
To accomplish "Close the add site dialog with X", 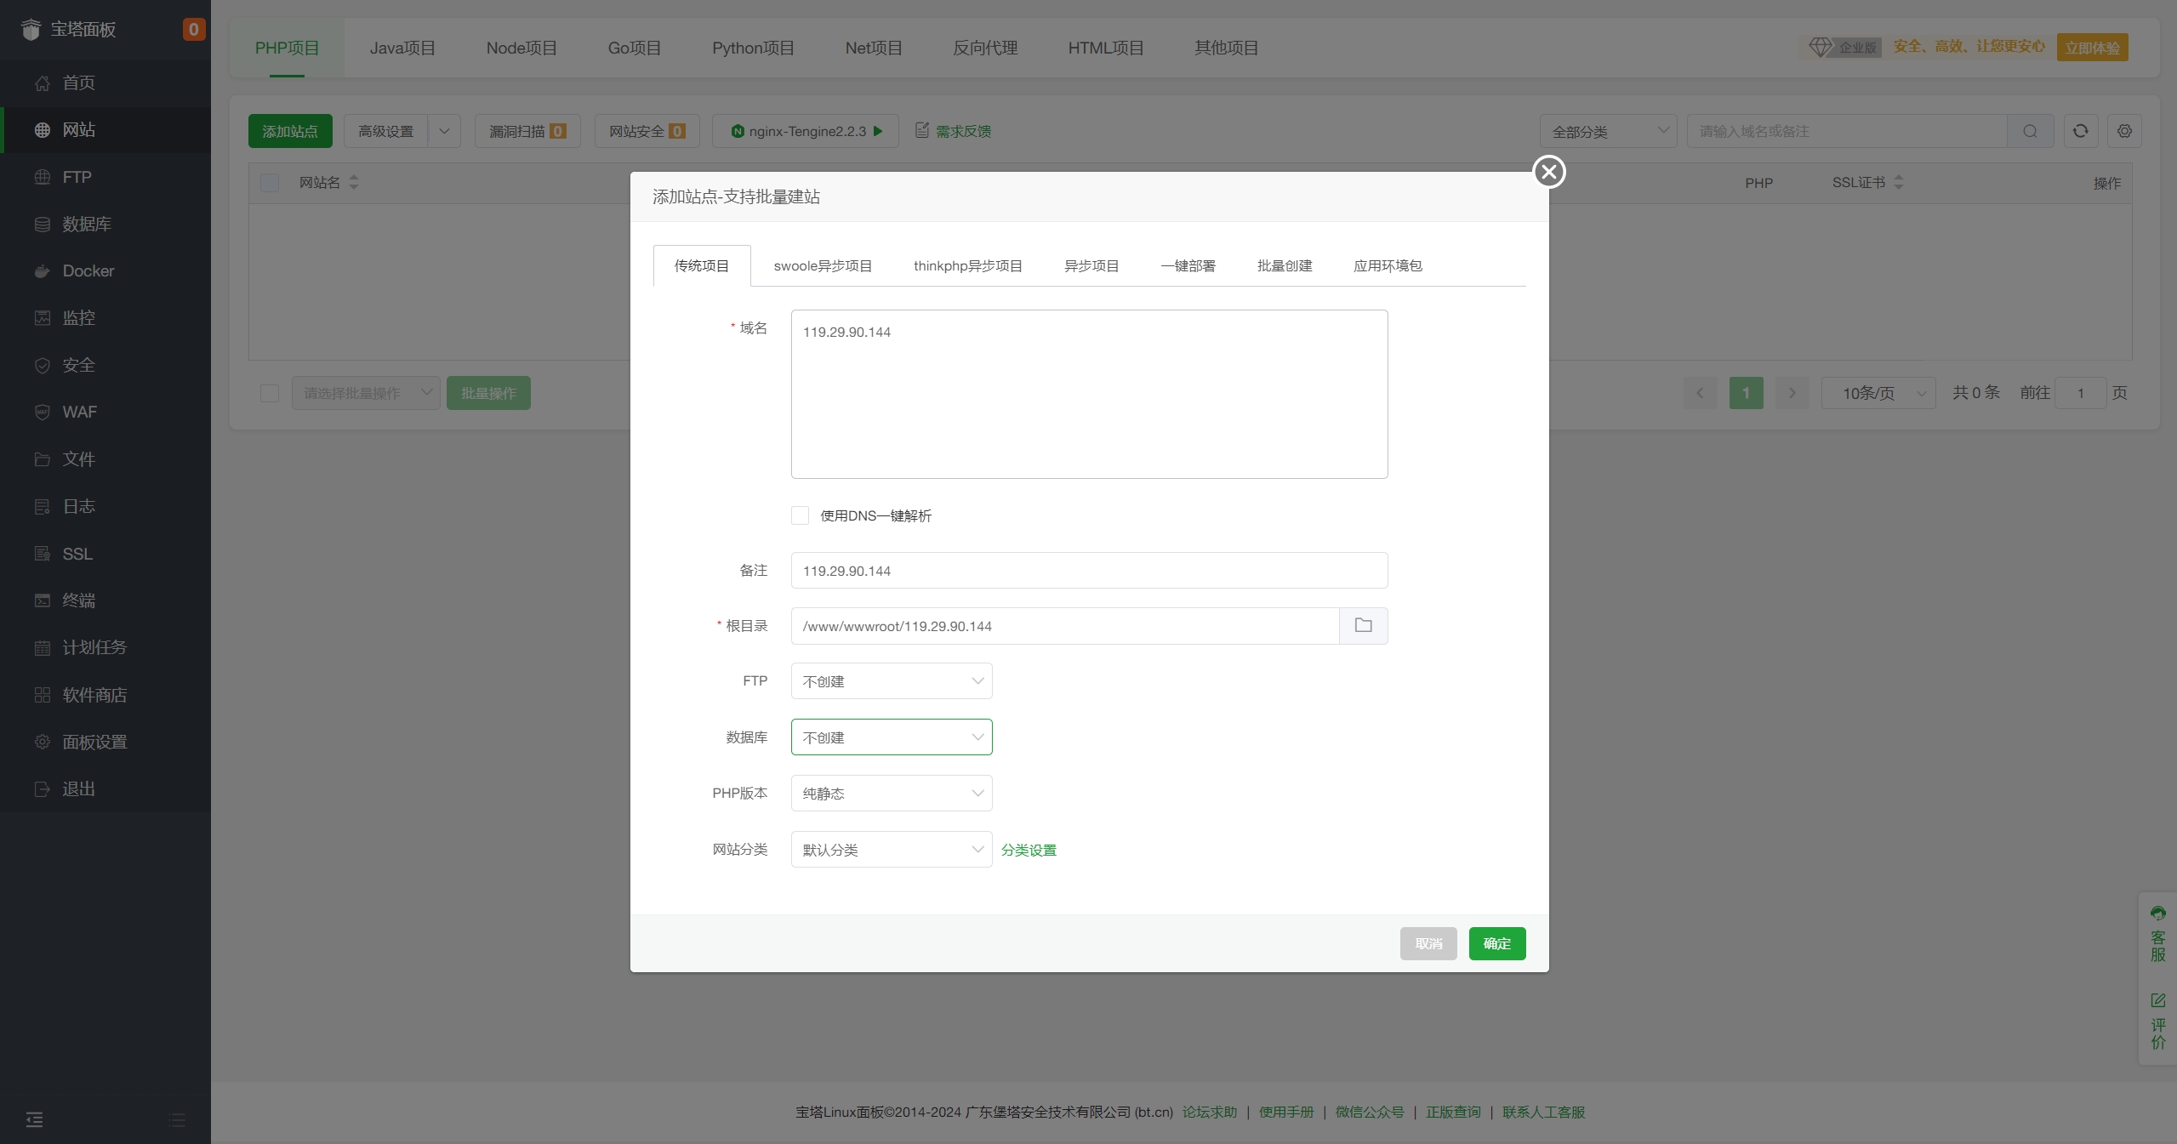I will pos(1549,172).
